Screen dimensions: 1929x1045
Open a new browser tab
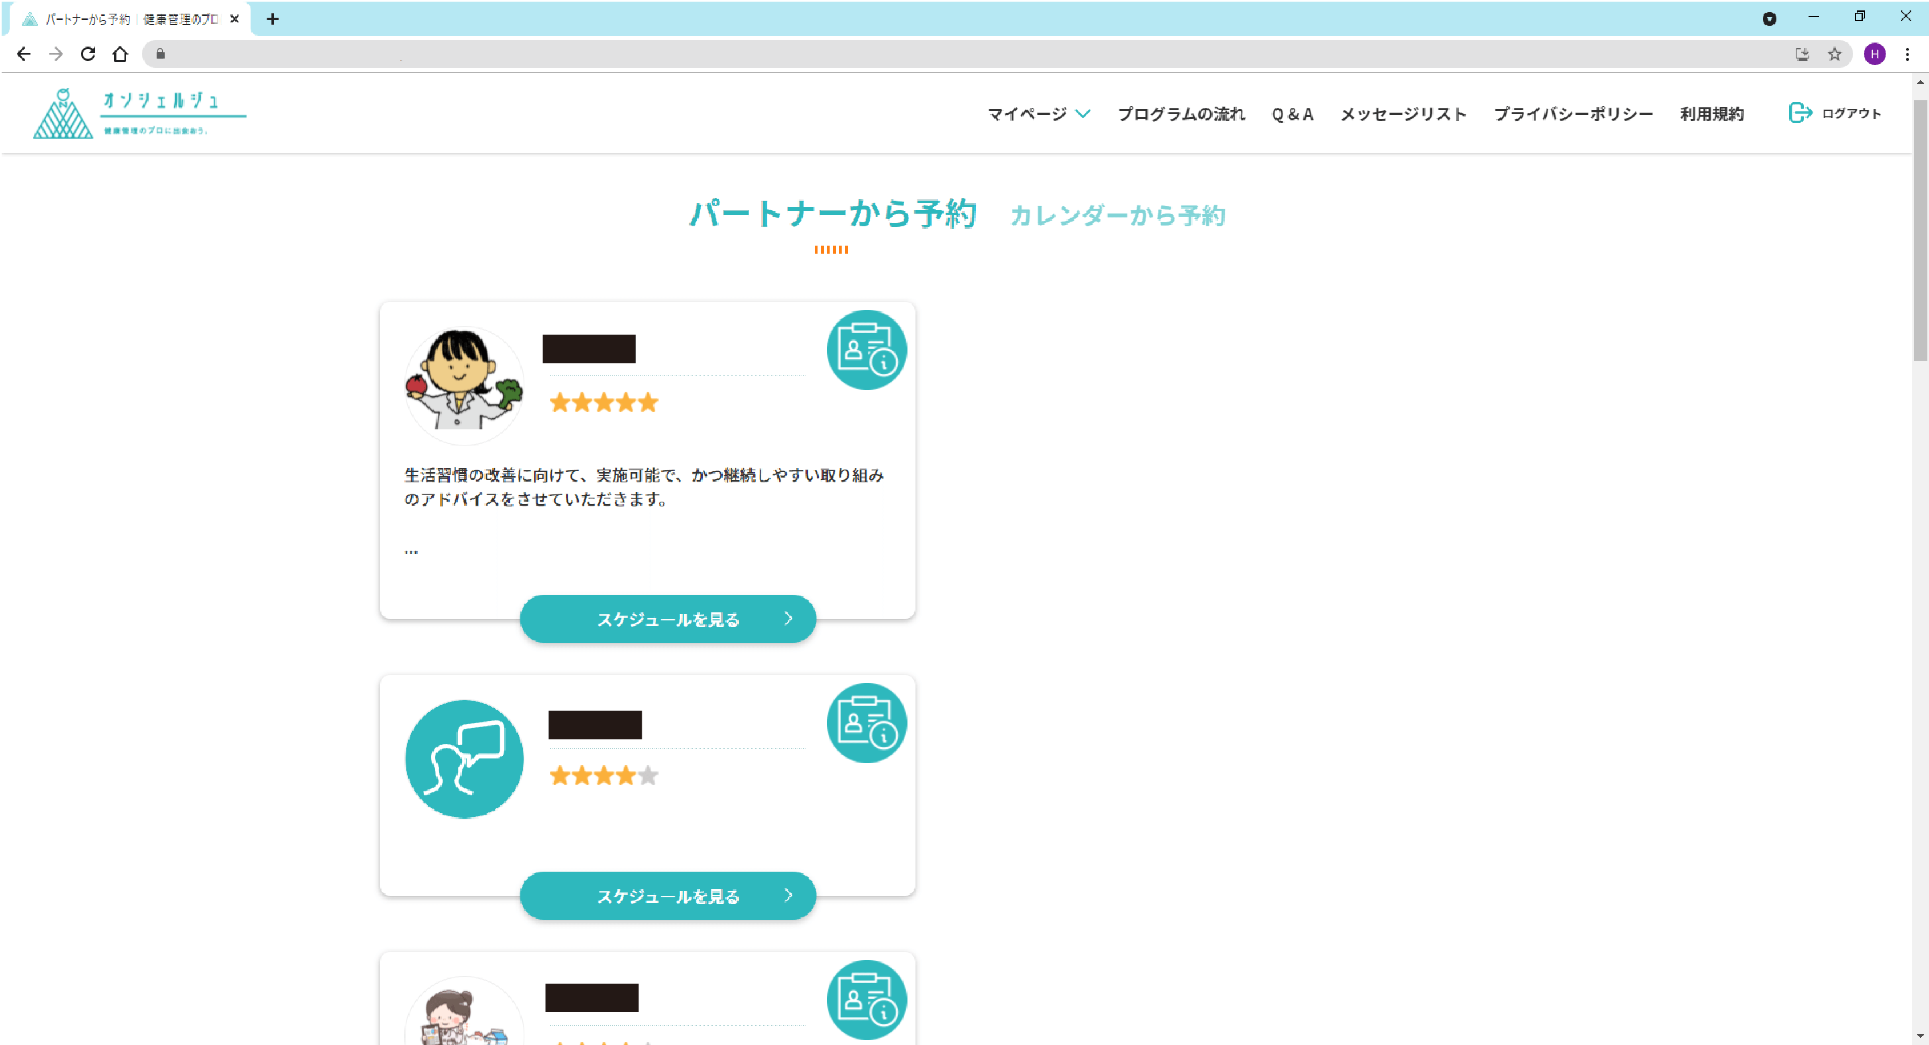[273, 19]
